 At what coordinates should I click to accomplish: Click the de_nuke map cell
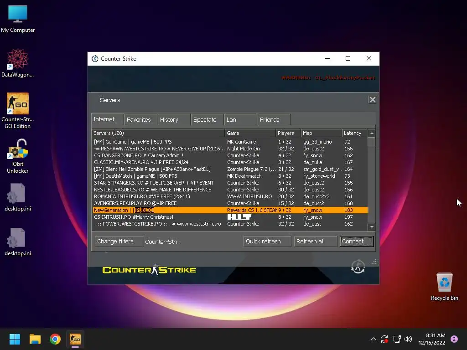point(313,162)
